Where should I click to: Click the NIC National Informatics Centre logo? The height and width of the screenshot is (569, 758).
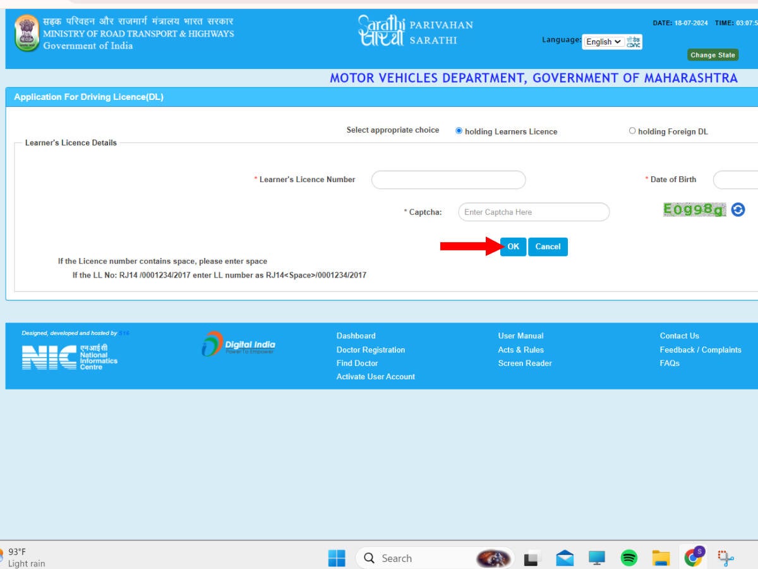coord(69,357)
